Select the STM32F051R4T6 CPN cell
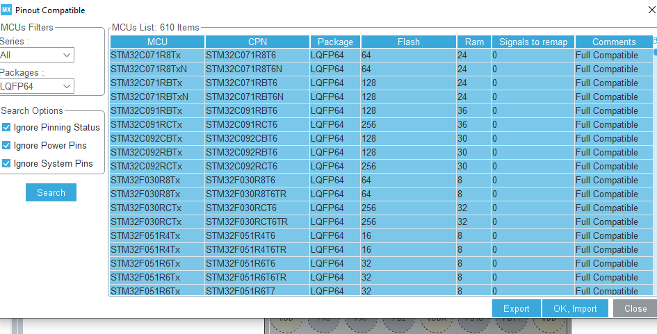 (258, 235)
